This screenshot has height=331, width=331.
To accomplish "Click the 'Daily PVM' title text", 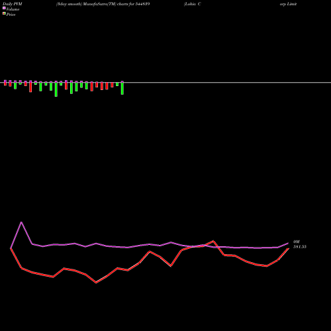I will click(x=13, y=4).
